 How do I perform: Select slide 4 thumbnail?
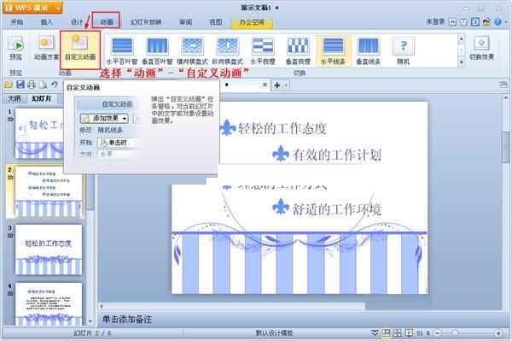click(x=49, y=303)
